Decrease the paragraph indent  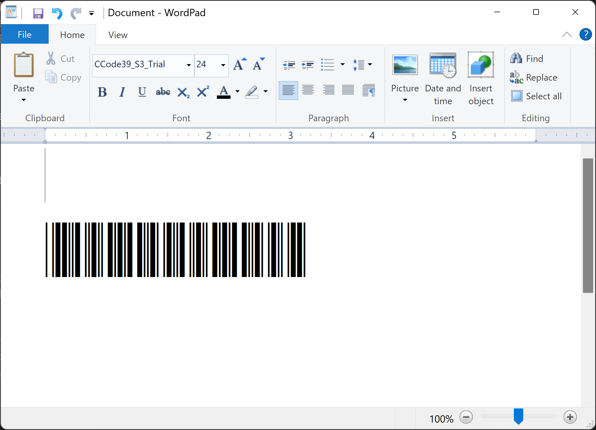(289, 65)
